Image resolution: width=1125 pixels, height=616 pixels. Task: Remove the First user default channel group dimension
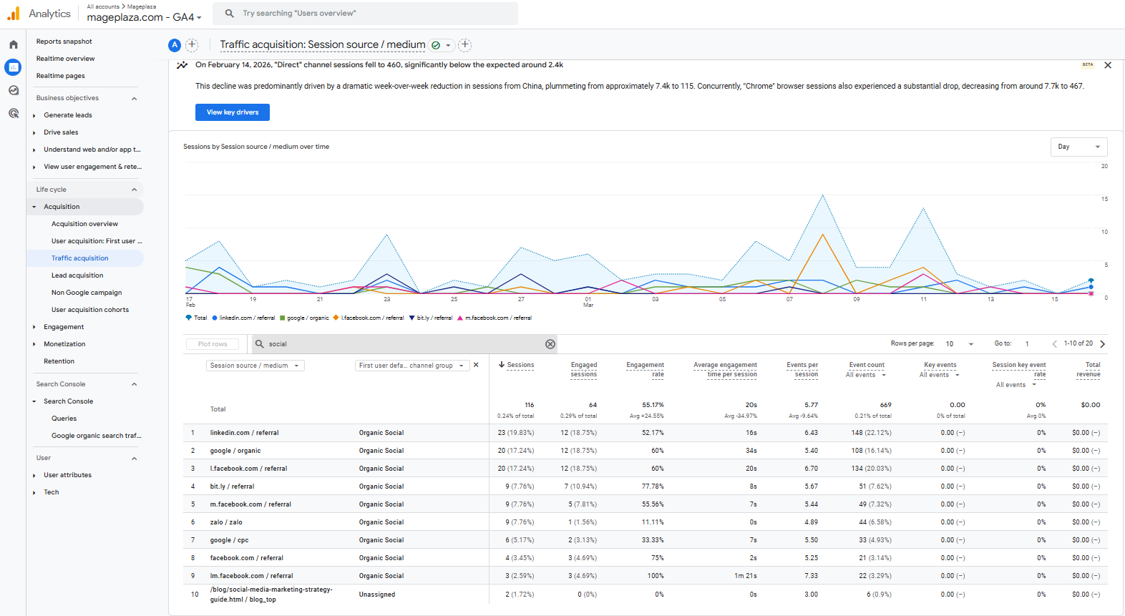[476, 365]
